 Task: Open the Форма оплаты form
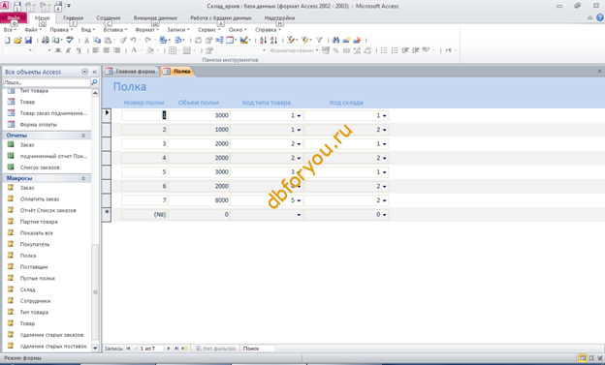[x=38, y=125]
